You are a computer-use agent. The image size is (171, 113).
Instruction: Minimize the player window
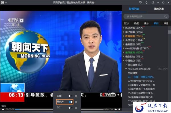(158, 3)
